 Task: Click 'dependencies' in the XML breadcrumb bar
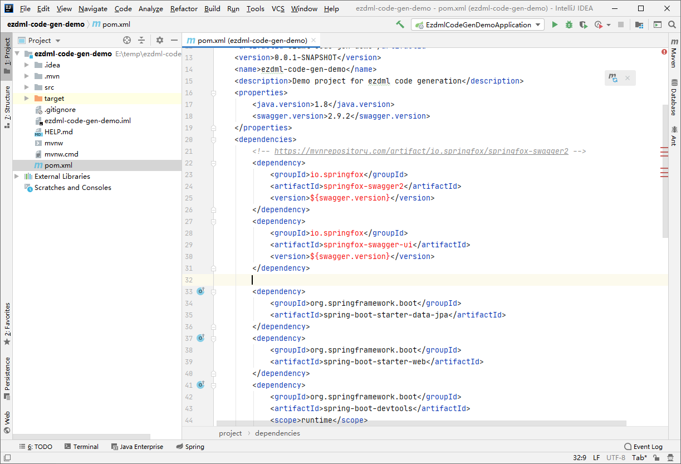click(277, 433)
